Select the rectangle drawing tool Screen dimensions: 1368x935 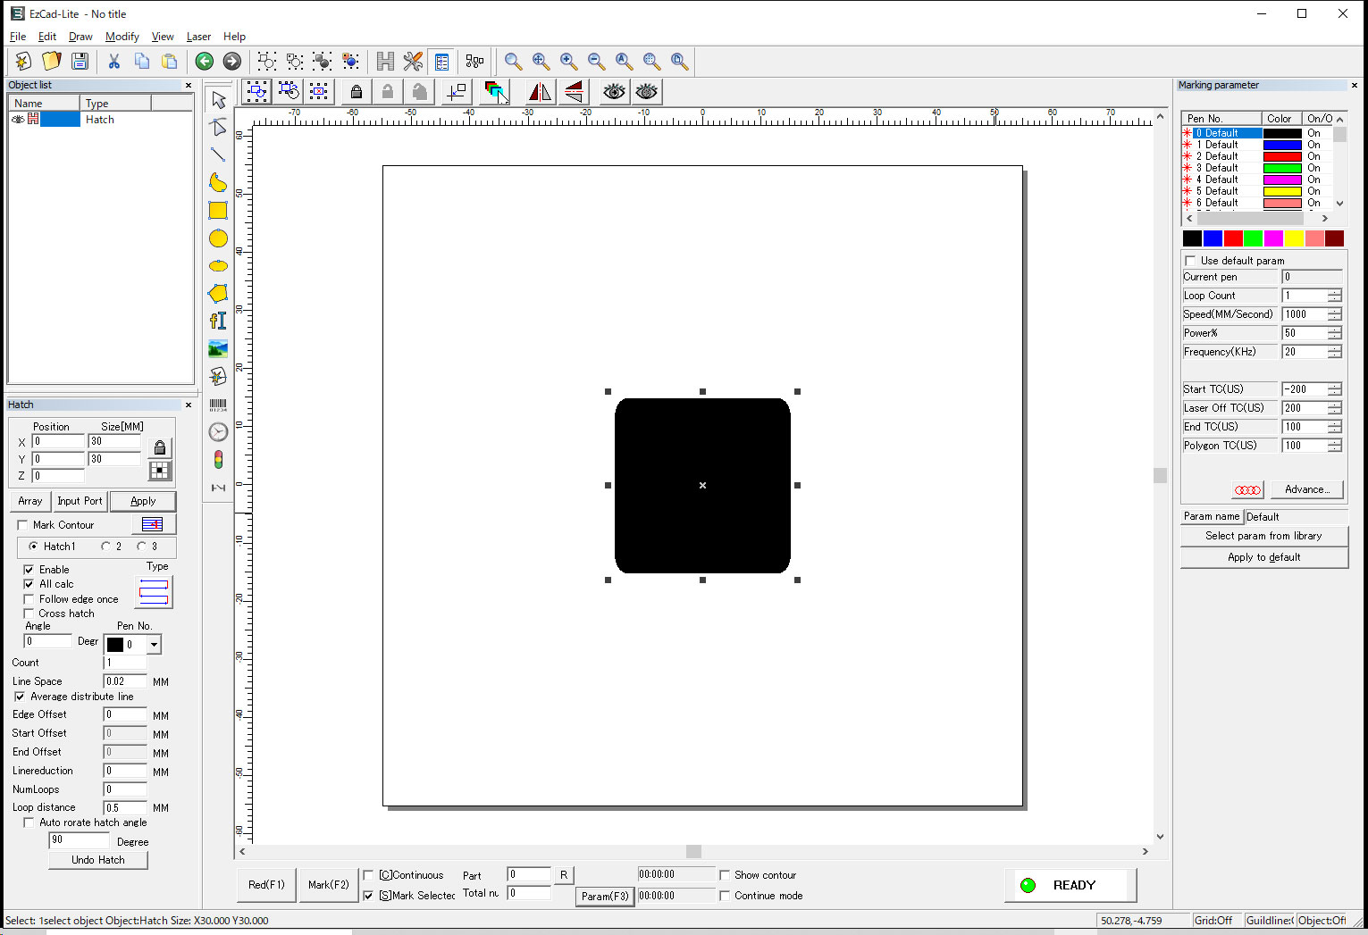[218, 211]
